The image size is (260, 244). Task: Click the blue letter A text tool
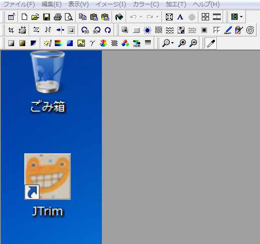tap(180, 17)
